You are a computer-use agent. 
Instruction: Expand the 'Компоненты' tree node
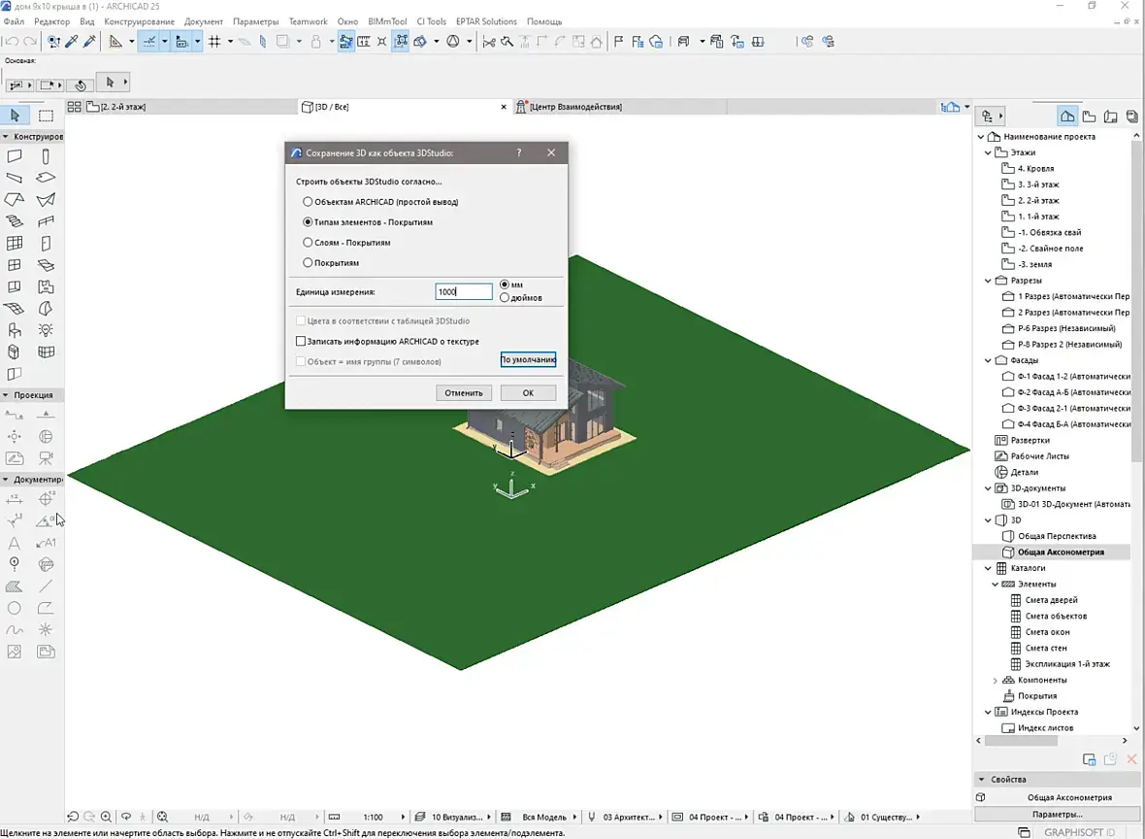point(996,680)
